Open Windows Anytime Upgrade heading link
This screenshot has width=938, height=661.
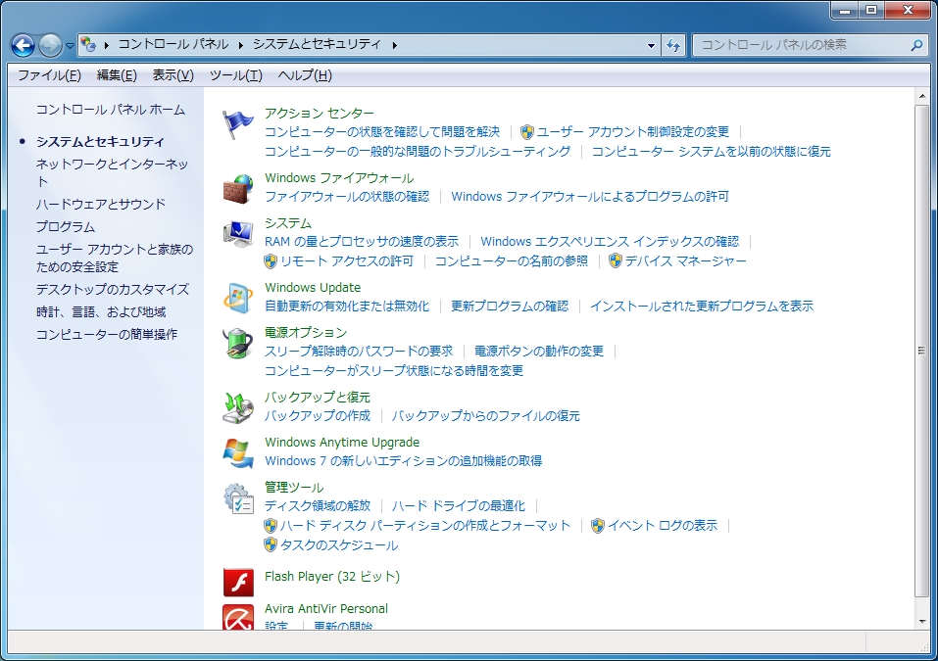[x=342, y=443]
